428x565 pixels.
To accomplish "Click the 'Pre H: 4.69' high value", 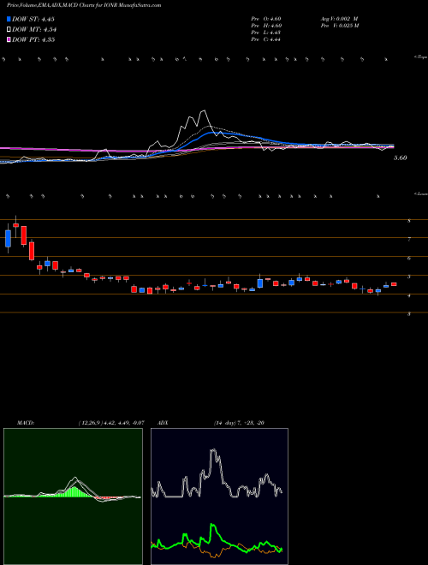I will pyautogui.click(x=266, y=26).
